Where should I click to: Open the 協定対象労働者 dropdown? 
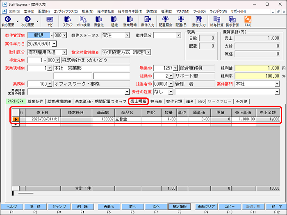pyautogui.click(x=148, y=52)
